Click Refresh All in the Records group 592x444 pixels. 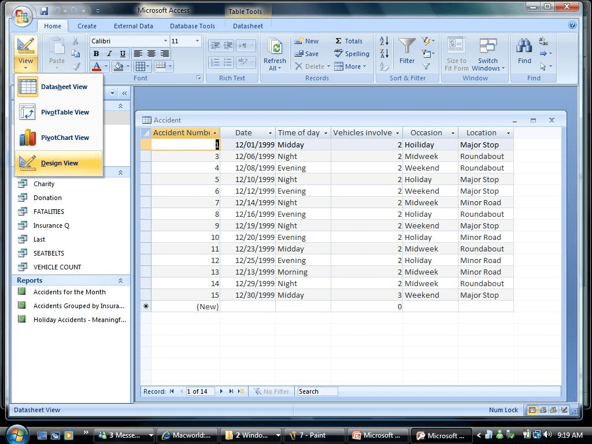pos(275,53)
